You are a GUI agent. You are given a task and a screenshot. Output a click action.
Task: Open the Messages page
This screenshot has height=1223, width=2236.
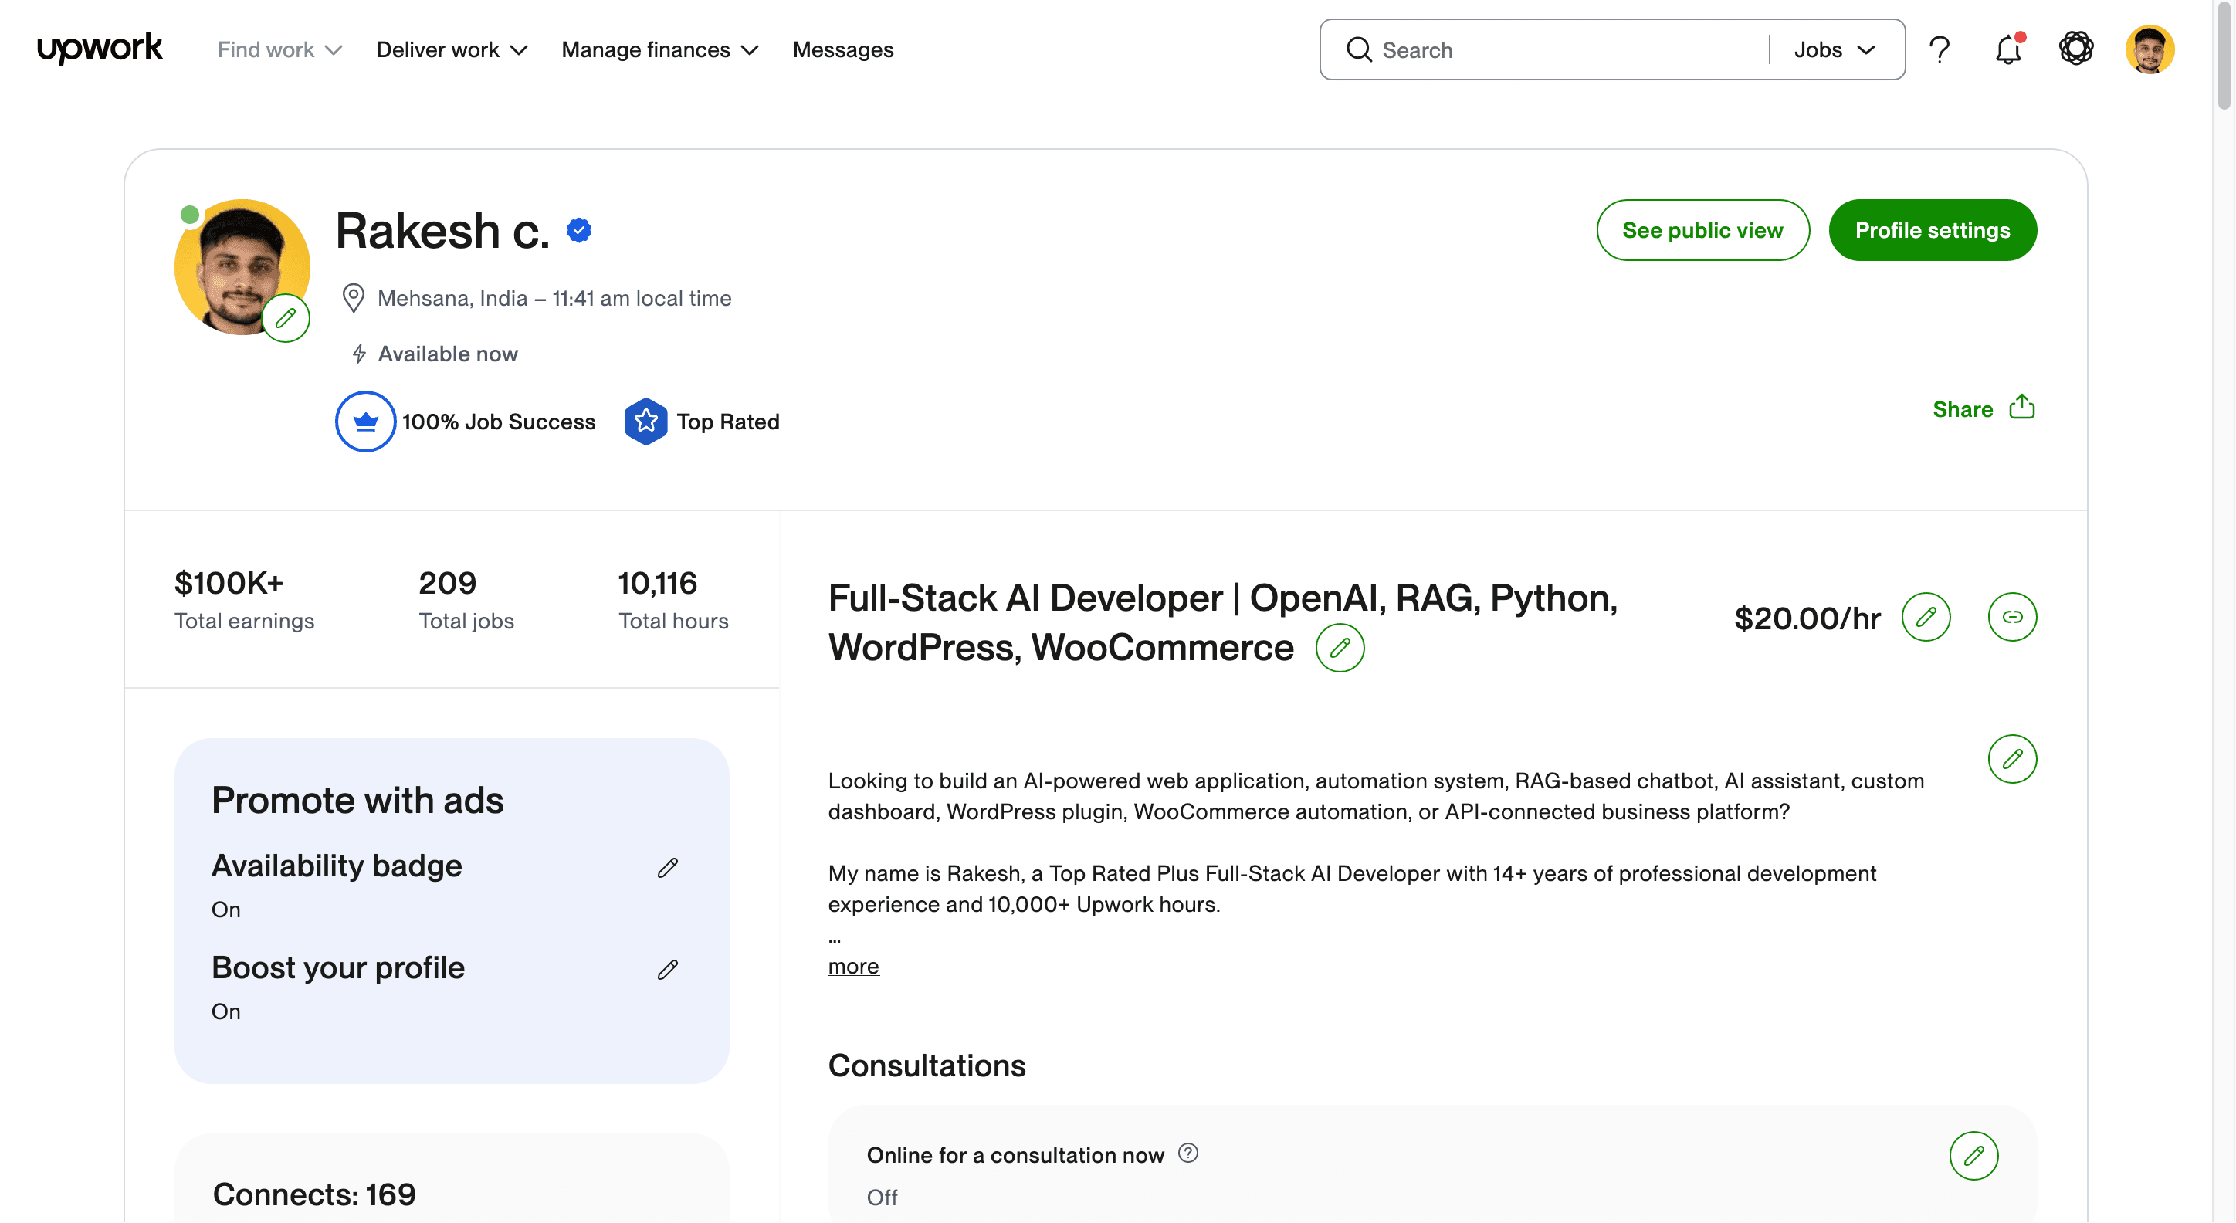click(843, 49)
